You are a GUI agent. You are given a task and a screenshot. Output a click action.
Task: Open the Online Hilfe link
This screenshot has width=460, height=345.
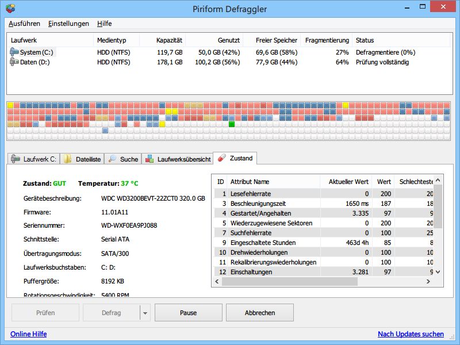coord(28,334)
